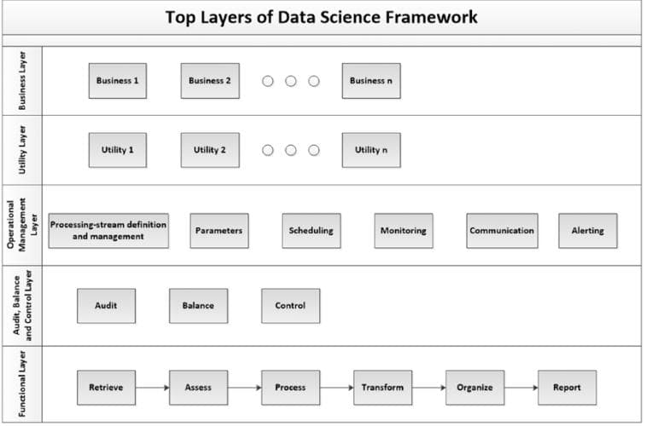Select the Report step
This screenshot has height=426, width=646.
click(567, 388)
